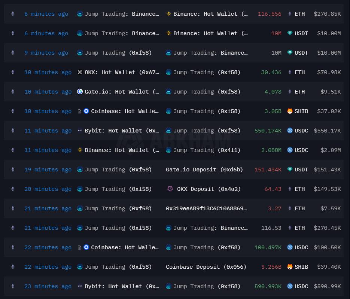Click contract document icon in 100.497K row

coord(79,247)
